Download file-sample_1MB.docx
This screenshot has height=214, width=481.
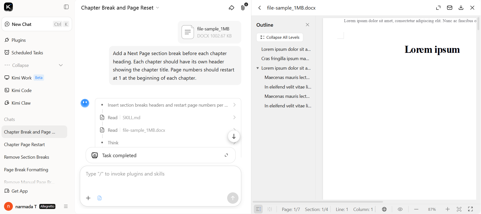coord(461,8)
